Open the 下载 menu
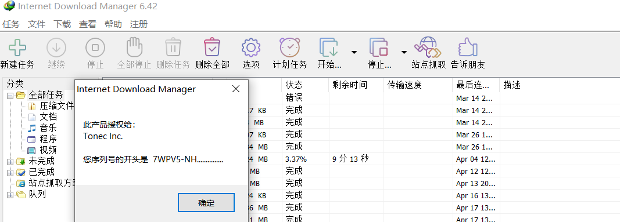 [62, 24]
